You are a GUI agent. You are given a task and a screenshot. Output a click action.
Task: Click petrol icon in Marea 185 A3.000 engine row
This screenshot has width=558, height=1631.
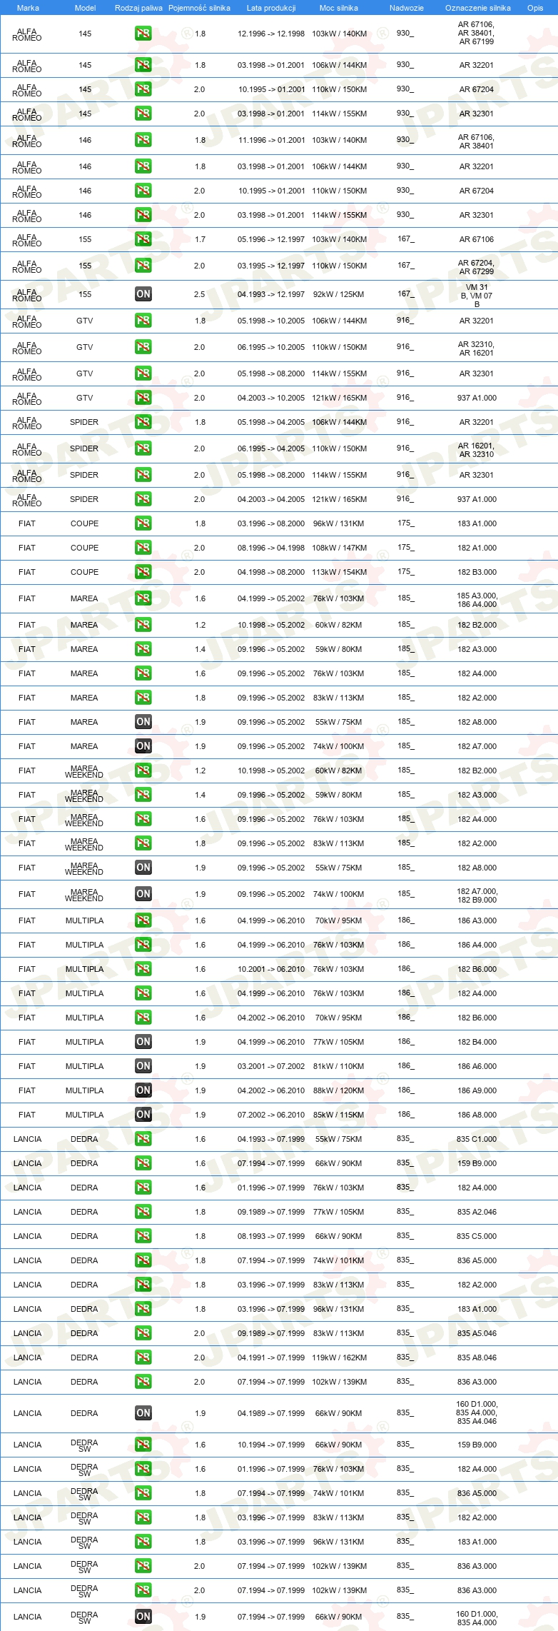(x=143, y=598)
